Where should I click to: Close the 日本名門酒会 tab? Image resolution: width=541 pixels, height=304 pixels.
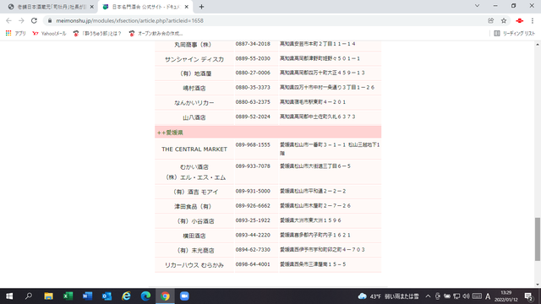click(187, 7)
